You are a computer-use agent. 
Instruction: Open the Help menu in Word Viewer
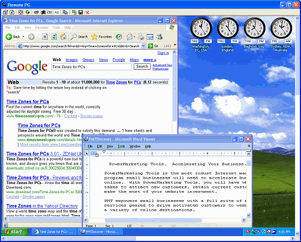(148, 146)
